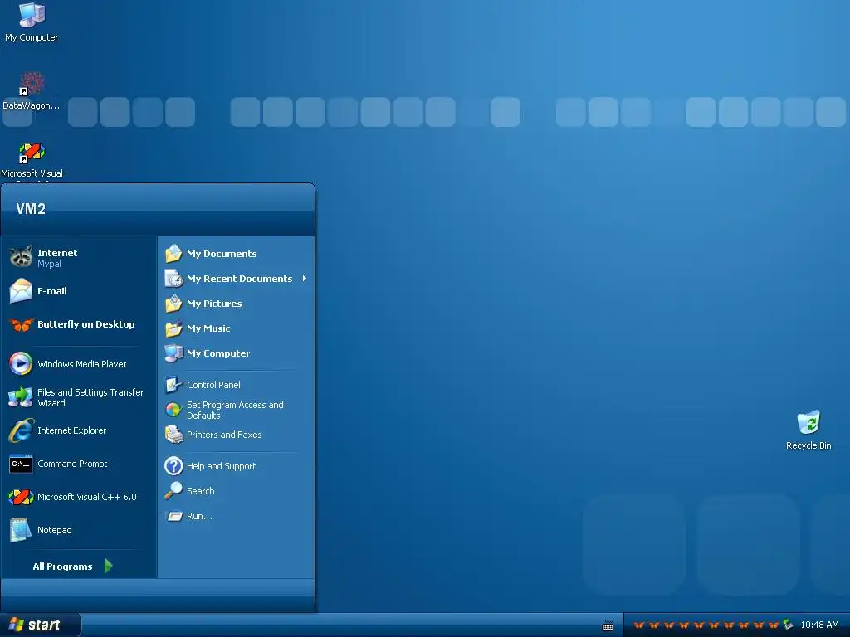Open My Computer icon on the desktop
Screen dimensions: 850x637
pyautogui.click(x=32, y=22)
